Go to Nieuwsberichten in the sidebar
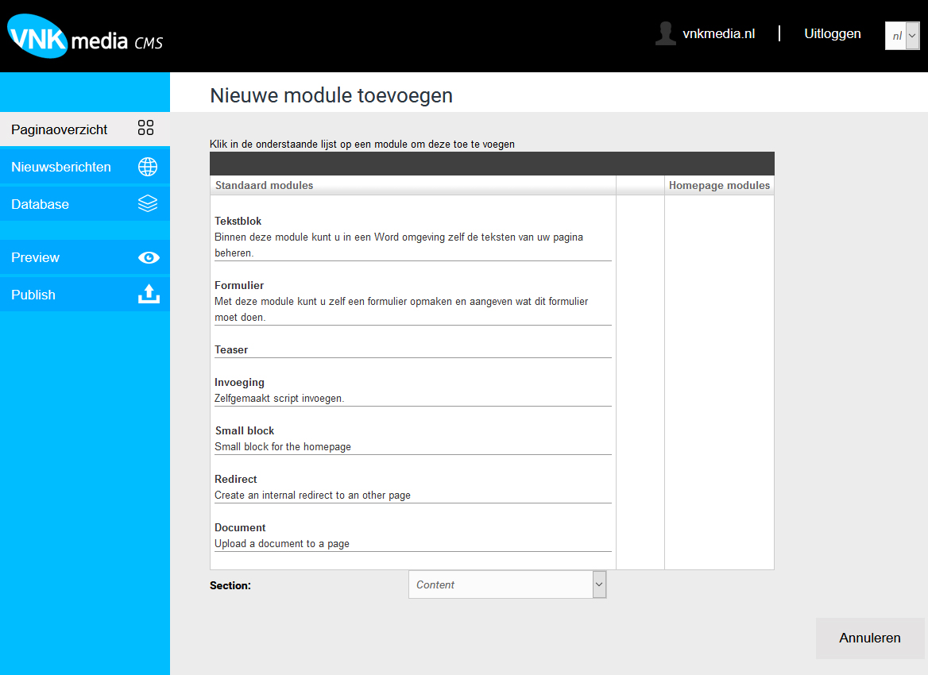Screen dimensions: 928x675 (61, 167)
